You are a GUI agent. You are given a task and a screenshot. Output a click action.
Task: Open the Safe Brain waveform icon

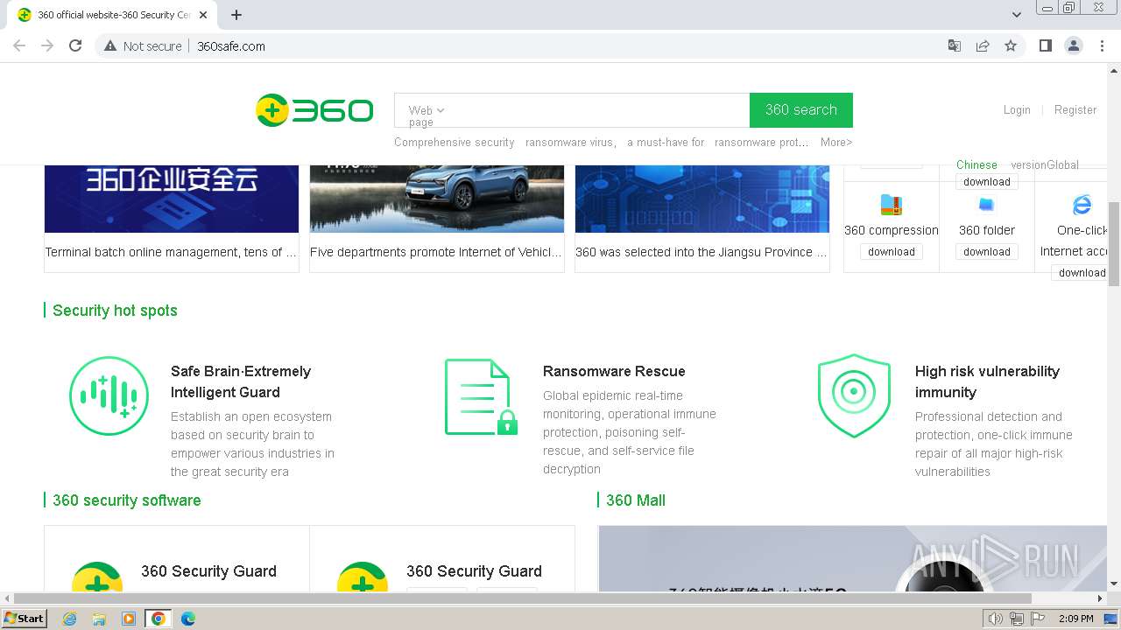pyautogui.click(x=109, y=395)
